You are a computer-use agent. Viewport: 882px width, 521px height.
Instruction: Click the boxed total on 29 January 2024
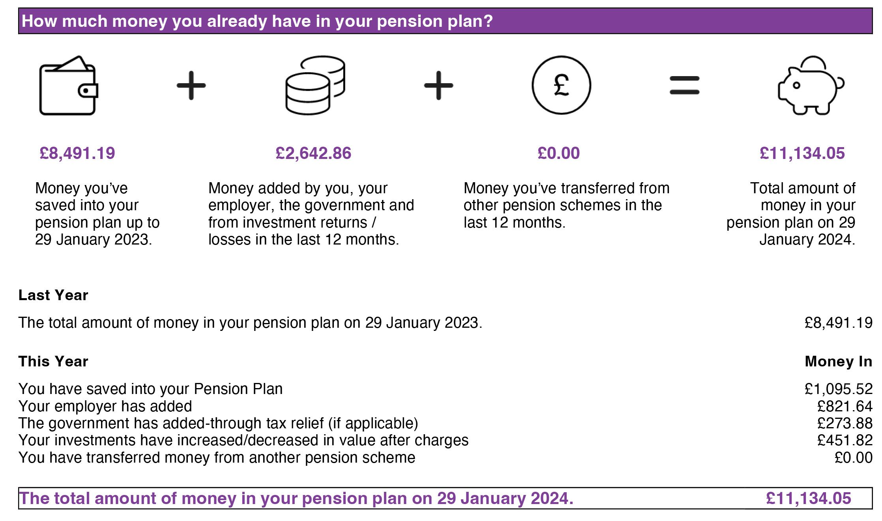pyautogui.click(x=445, y=499)
